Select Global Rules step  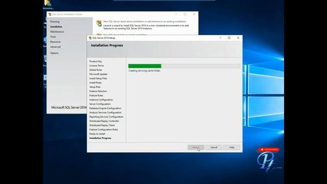[x=96, y=70]
